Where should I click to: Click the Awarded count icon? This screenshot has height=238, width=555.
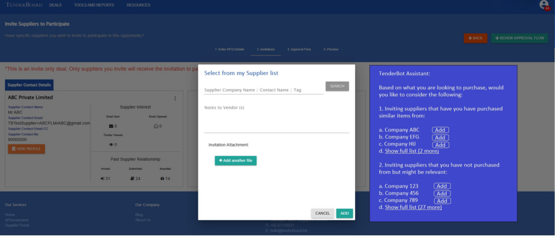[163, 178]
